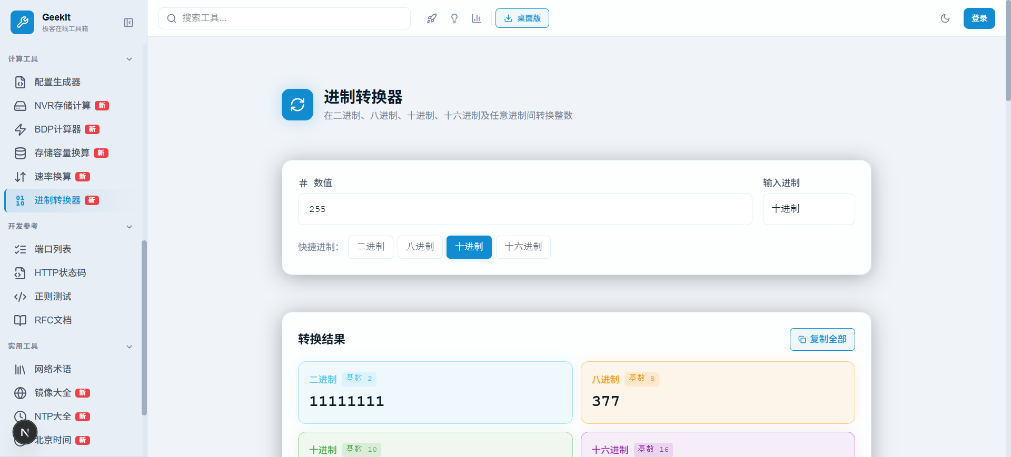This screenshot has width=1011, height=457.
Task: Click the GeekIt site title link
Action: [x=56, y=17]
